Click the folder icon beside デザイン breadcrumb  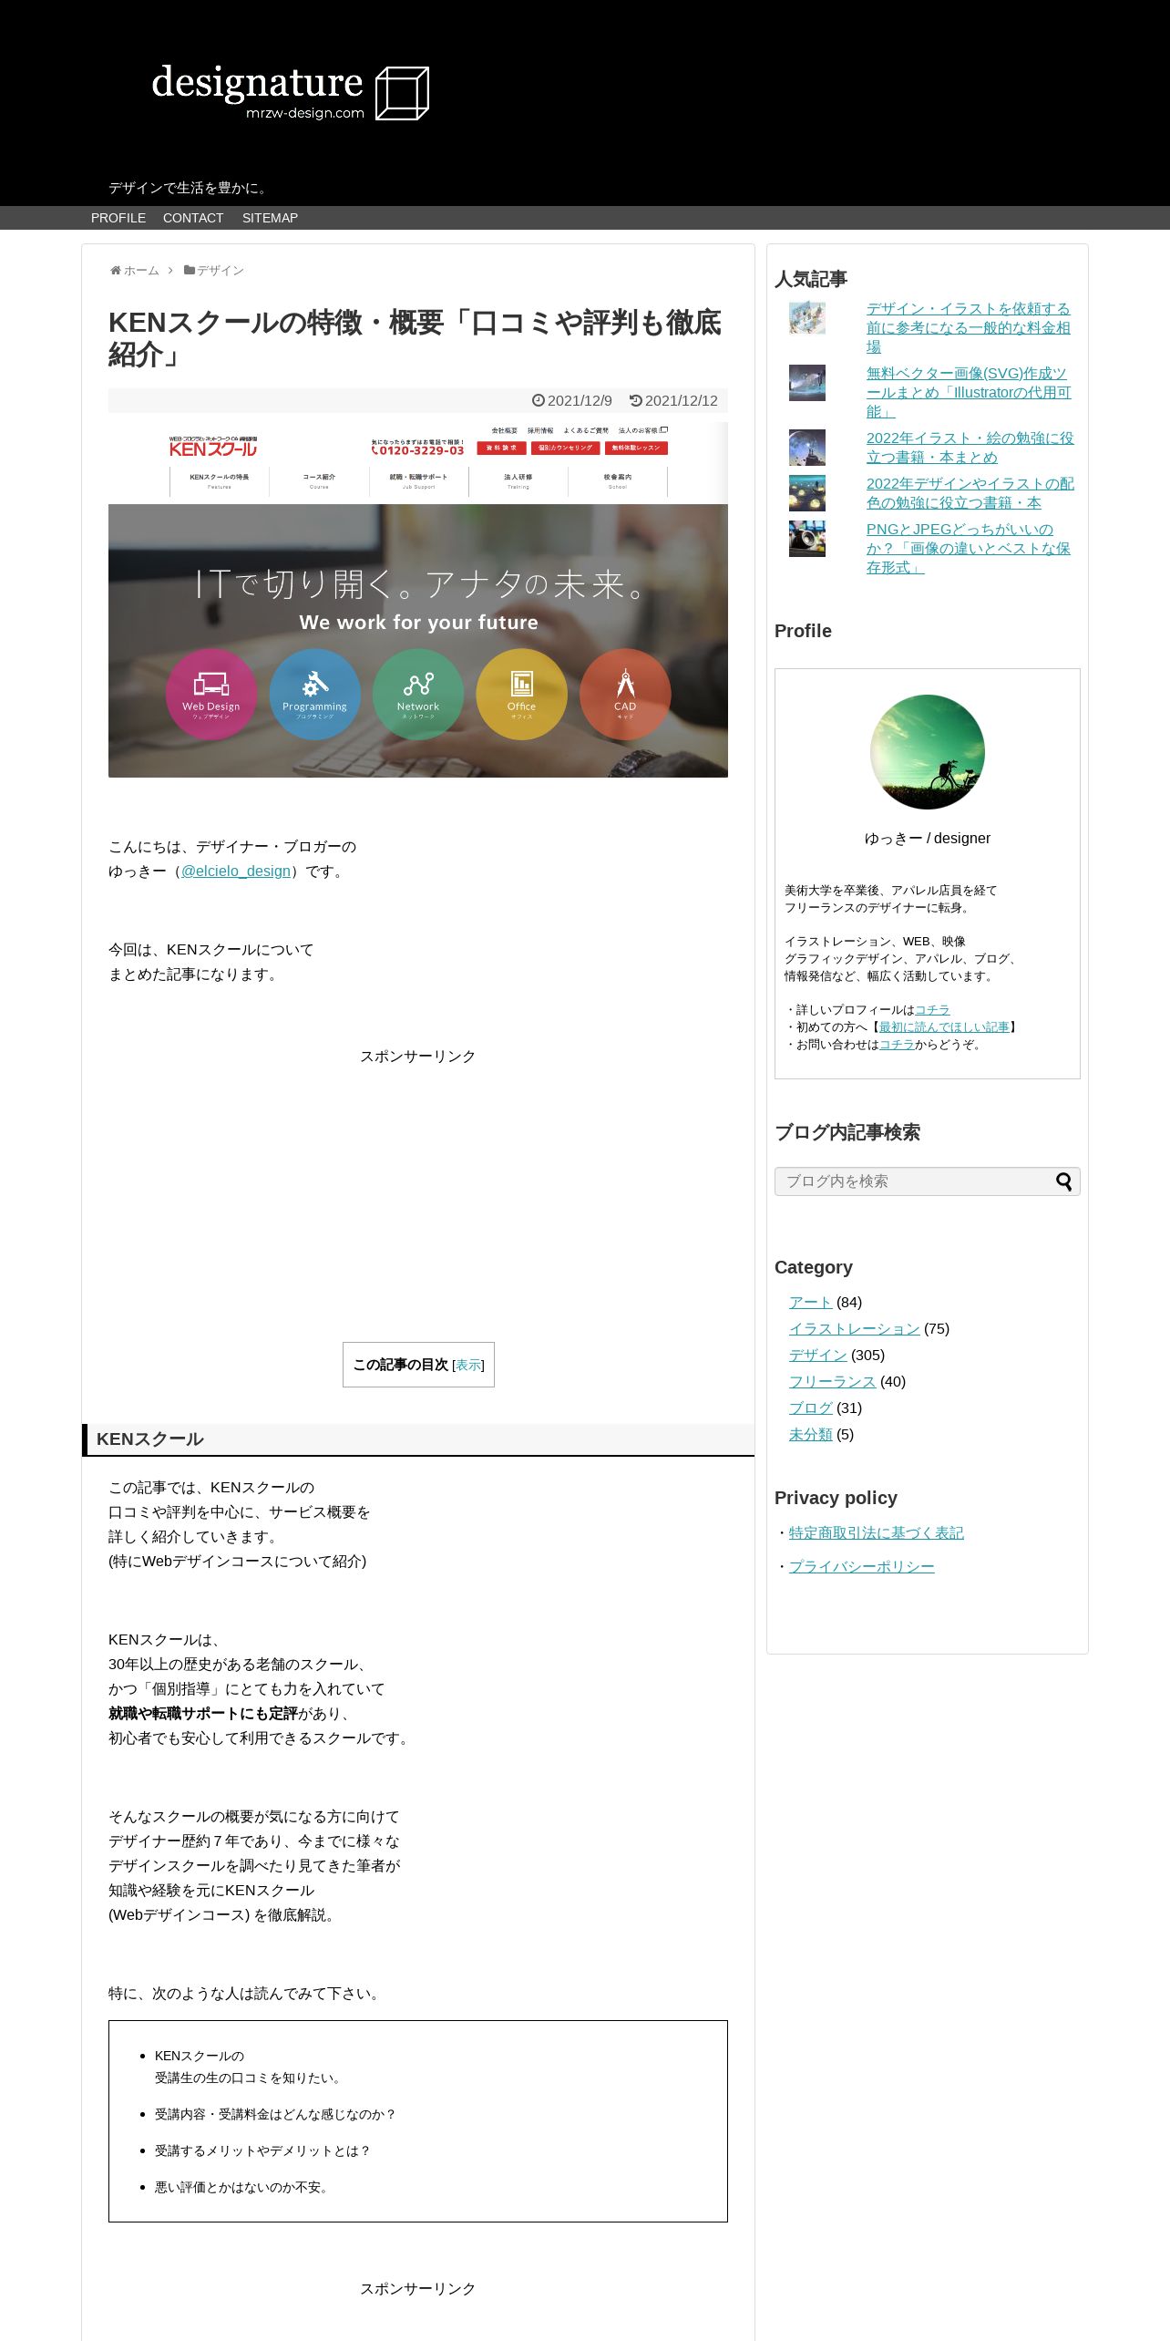(x=189, y=270)
